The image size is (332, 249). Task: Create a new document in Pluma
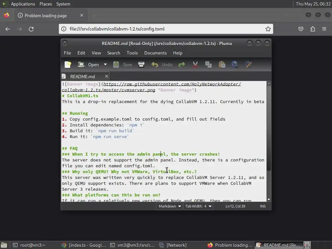pos(68,65)
